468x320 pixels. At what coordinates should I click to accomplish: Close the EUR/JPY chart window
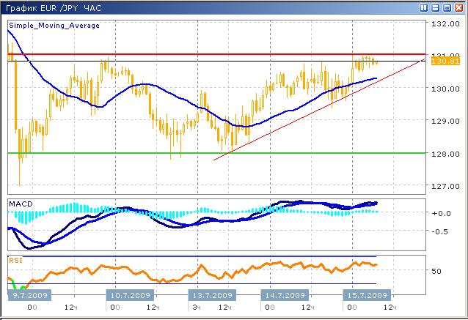tap(458, 7)
